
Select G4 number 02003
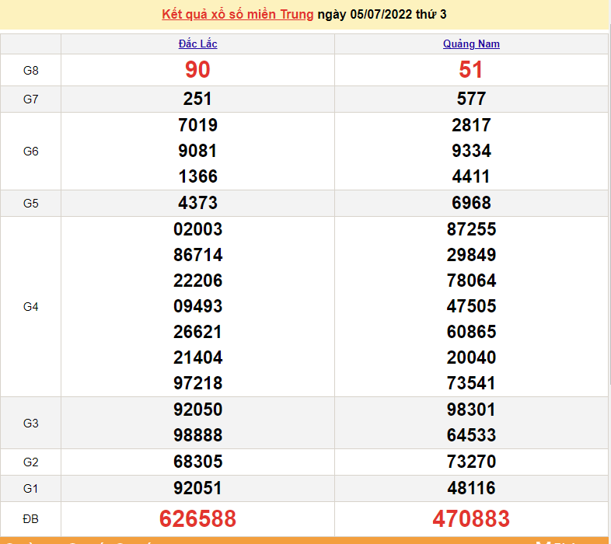pos(197,229)
